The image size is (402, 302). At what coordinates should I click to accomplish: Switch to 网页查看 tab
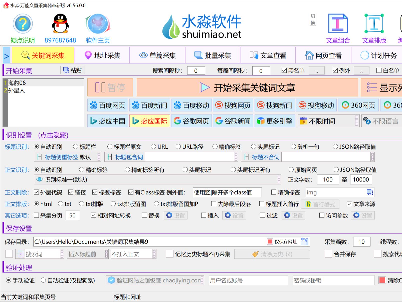(x=323, y=55)
